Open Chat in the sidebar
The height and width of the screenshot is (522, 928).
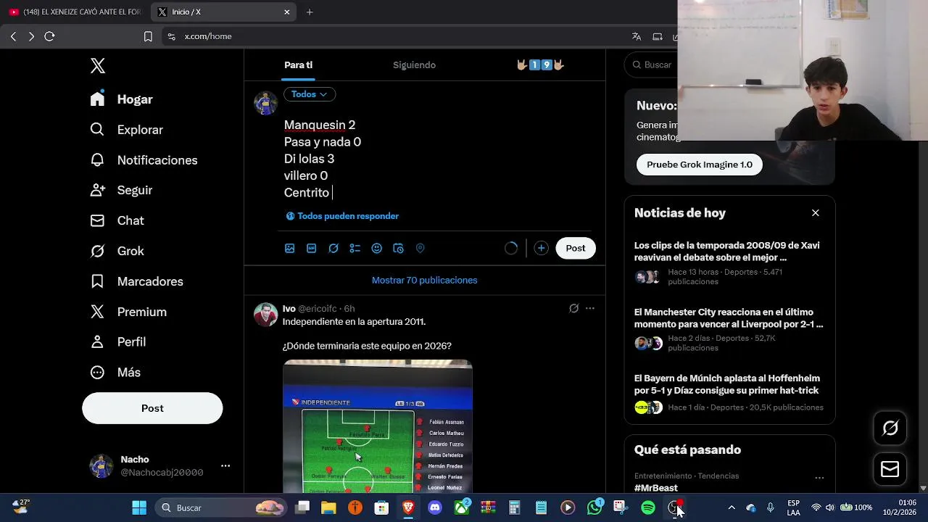pos(117,220)
